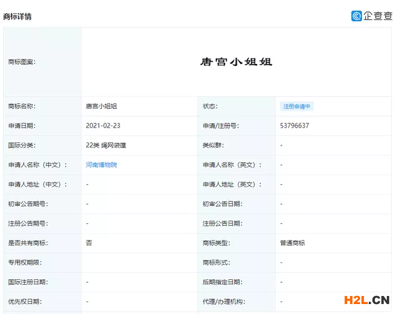Select the 22类 绳网袋篷 classification value
The image size is (398, 314).
tap(106, 145)
